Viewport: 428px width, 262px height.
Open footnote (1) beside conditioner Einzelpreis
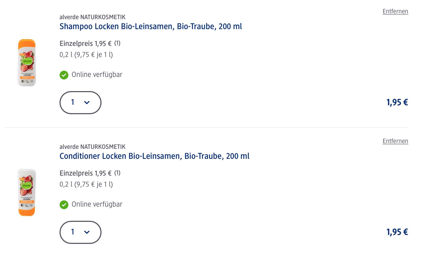[x=117, y=173]
